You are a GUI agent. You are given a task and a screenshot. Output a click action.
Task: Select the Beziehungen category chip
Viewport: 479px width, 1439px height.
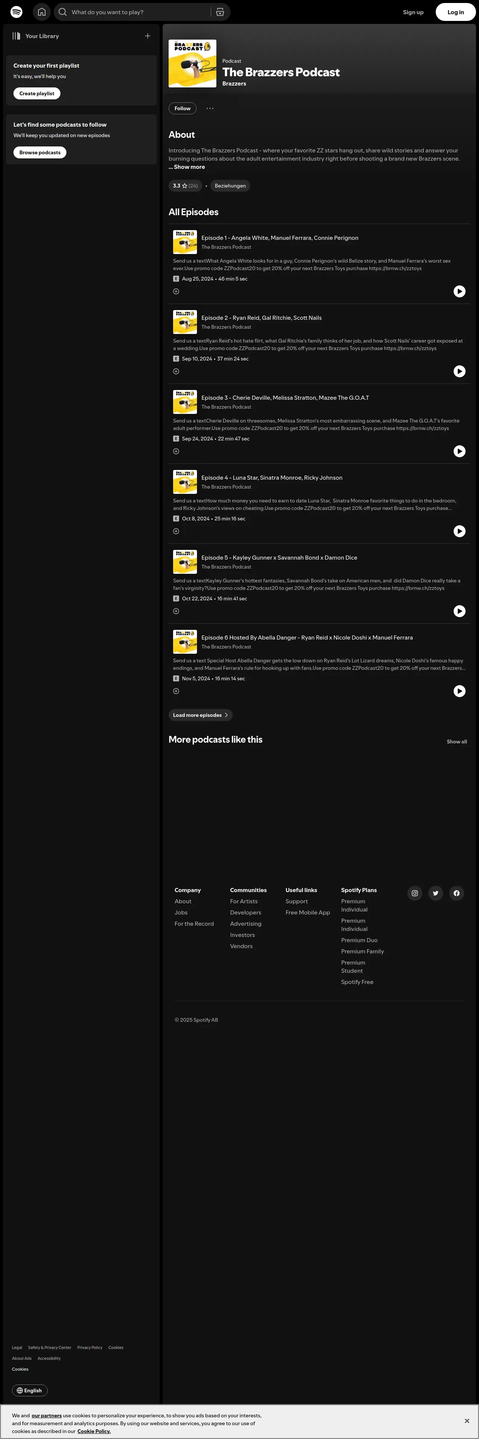(230, 185)
